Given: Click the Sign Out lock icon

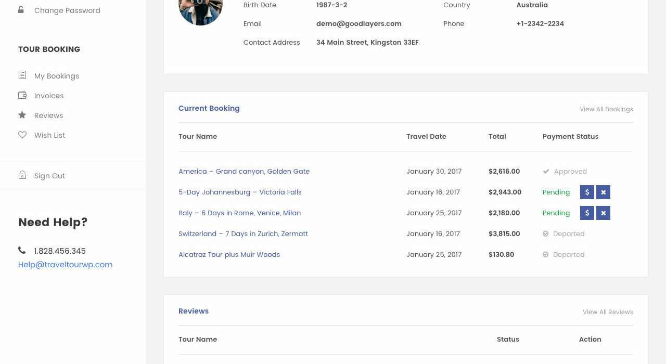Looking at the screenshot, I should [x=22, y=175].
